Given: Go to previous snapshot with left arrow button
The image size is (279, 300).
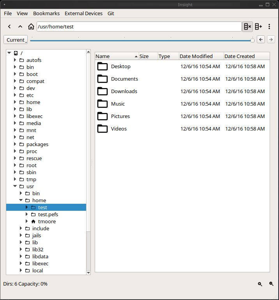Looking at the screenshot, I should point(261,39).
